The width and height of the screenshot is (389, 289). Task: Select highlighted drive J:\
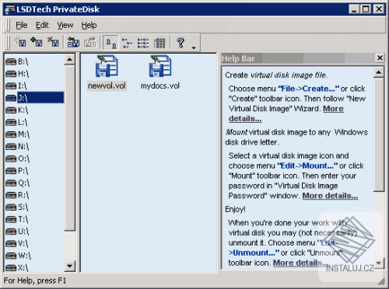click(34, 98)
